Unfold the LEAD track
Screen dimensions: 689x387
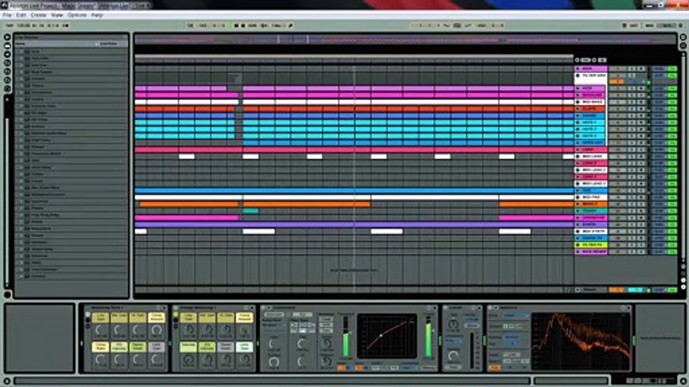tap(578, 149)
